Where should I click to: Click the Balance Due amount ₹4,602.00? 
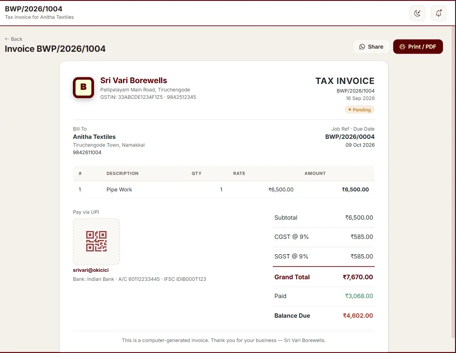coord(358,315)
